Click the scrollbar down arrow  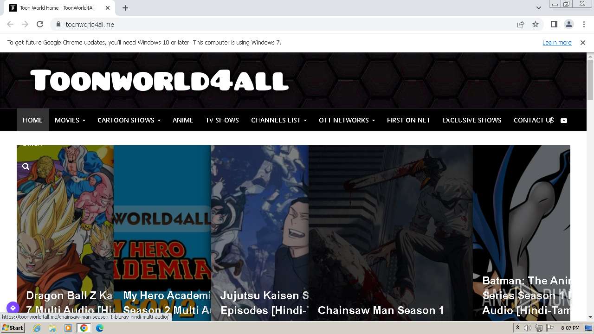(x=590, y=317)
